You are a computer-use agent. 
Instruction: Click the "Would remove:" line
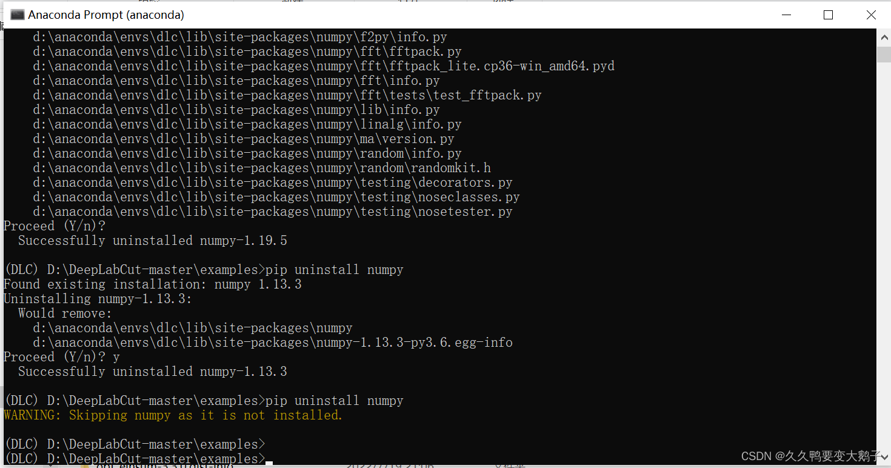(x=65, y=313)
